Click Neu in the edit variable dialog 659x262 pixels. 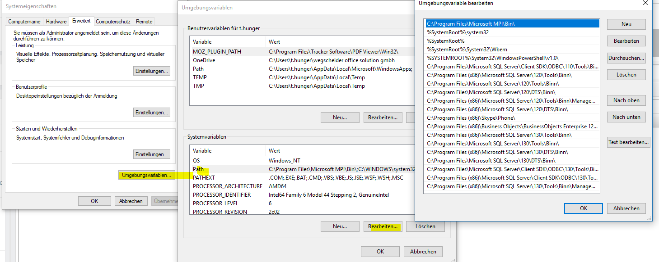(x=626, y=24)
